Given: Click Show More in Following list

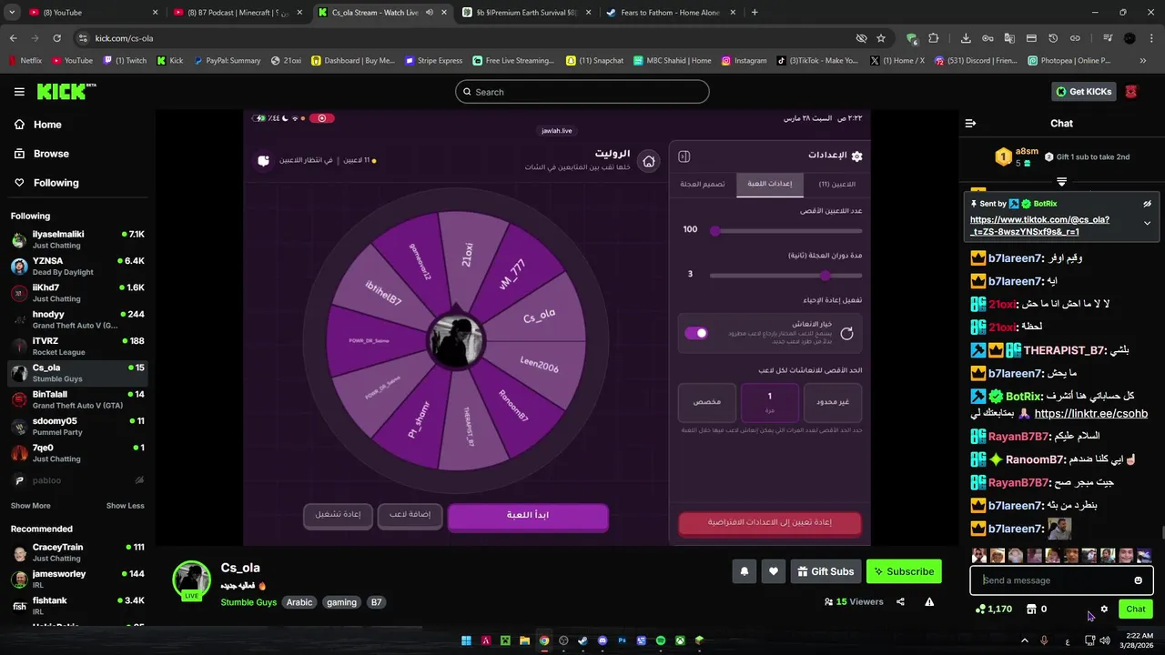Looking at the screenshot, I should coord(31,506).
